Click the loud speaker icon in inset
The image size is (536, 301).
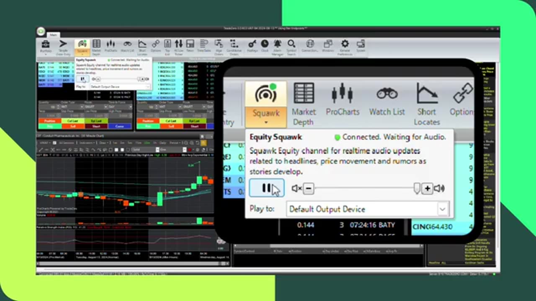click(439, 189)
